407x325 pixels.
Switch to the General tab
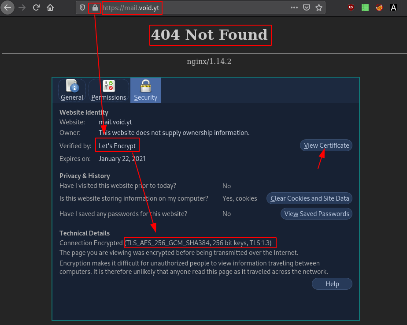coord(72,90)
